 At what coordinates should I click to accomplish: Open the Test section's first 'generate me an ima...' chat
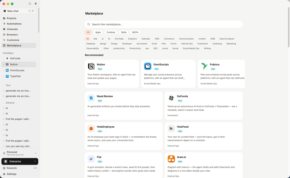point(18,91)
